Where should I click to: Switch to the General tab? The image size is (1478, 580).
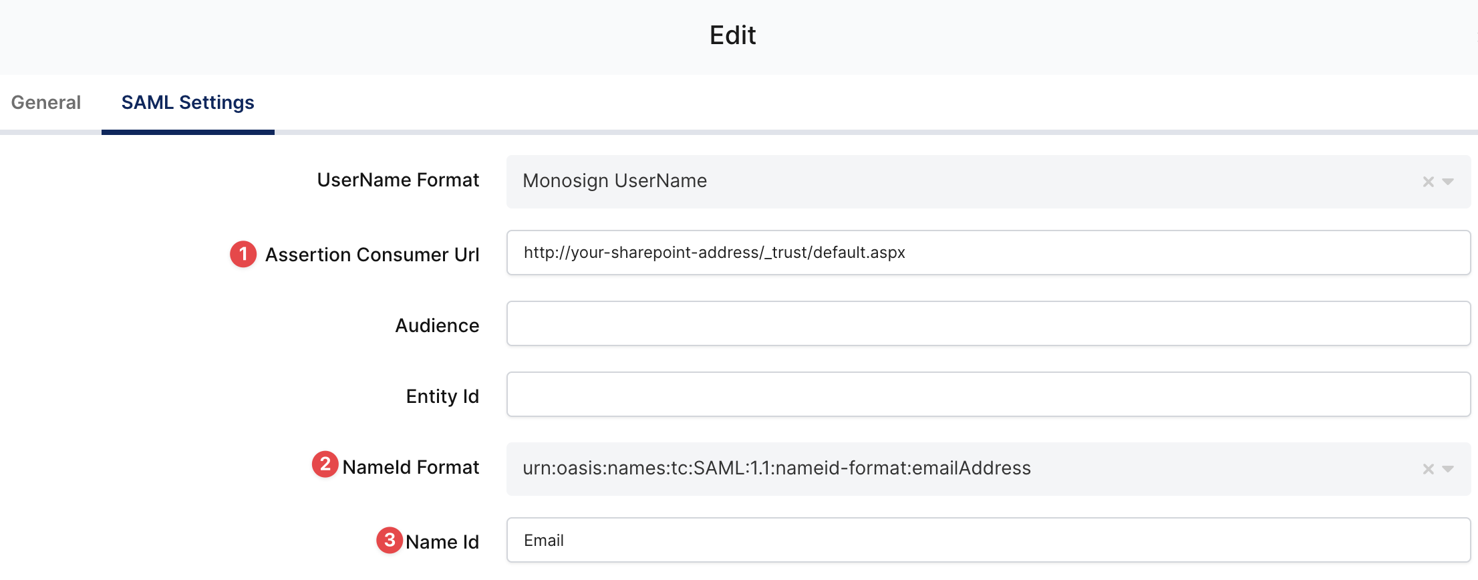[x=46, y=102]
